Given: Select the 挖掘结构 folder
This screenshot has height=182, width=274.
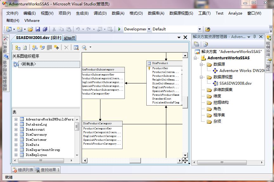Looking at the screenshot, I should [x=221, y=102].
